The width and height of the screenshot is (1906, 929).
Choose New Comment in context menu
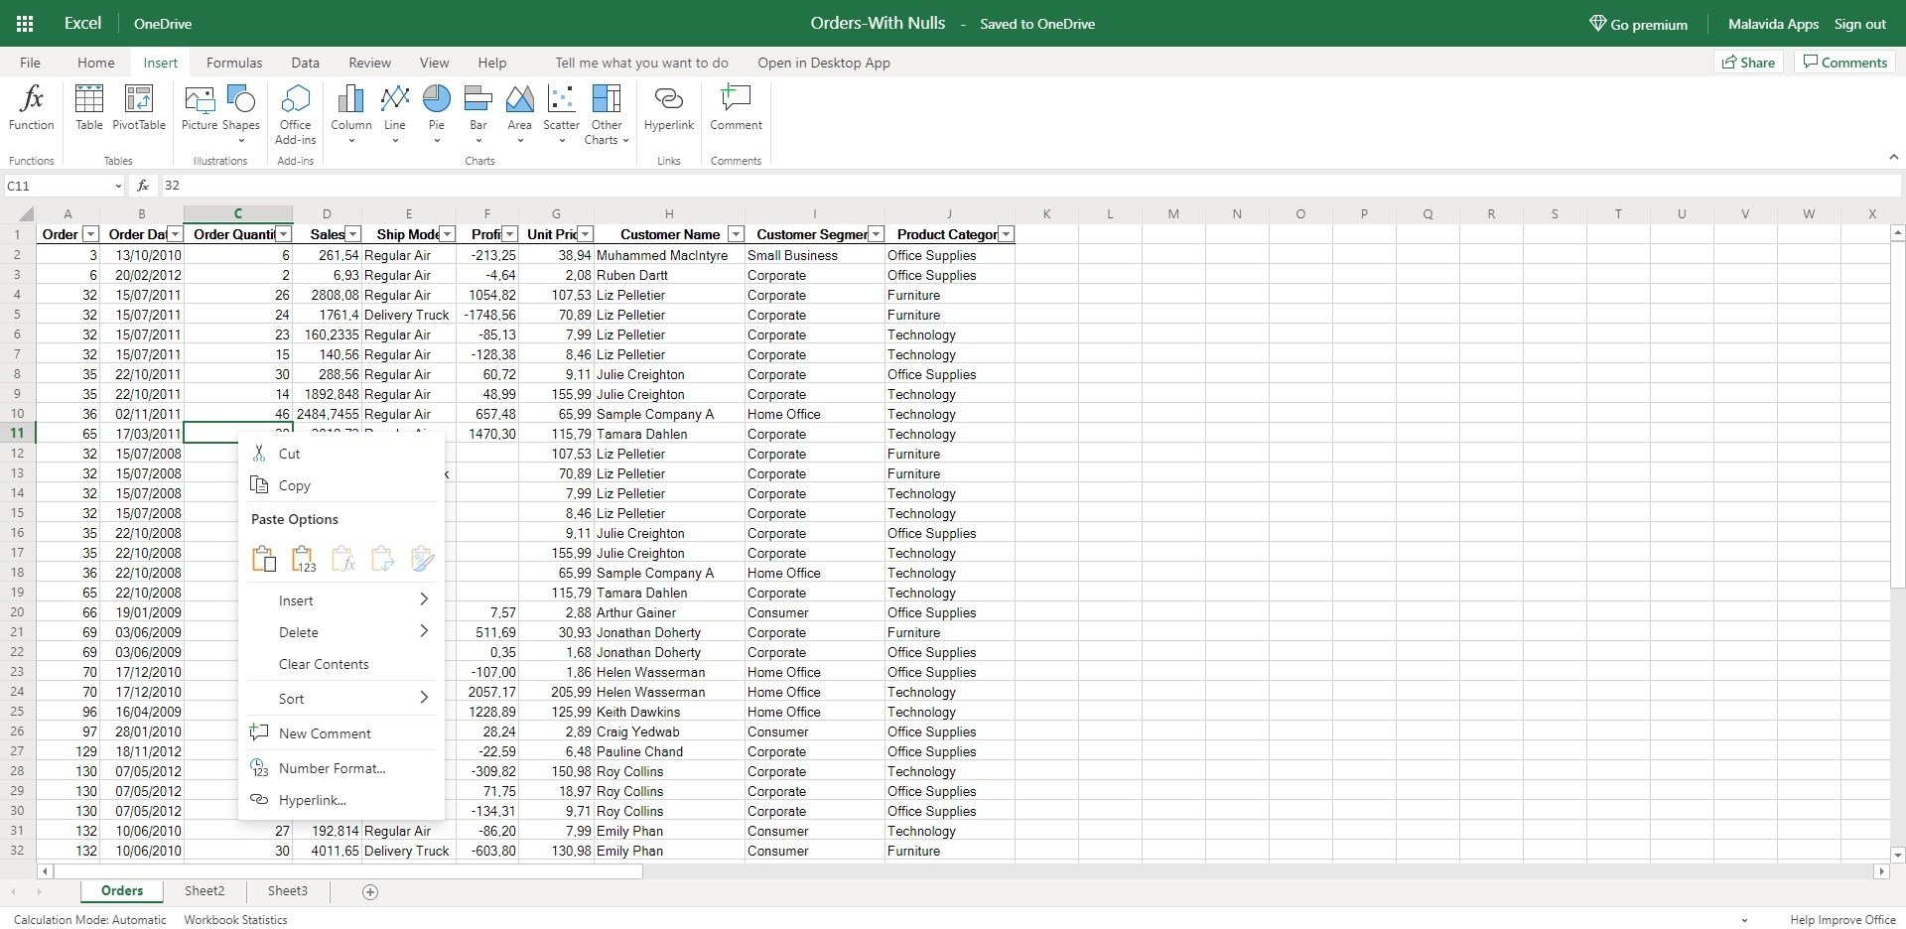(341, 733)
